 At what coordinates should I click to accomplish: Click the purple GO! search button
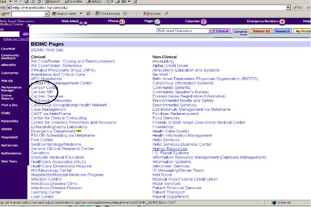pyautogui.click(x=25, y=34)
